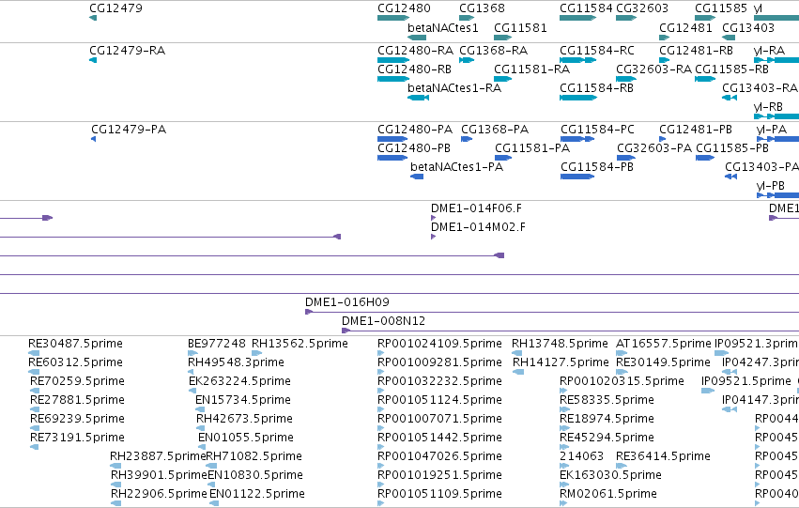799x508 pixels.
Task: Select the CG11584-PC protein label
Action: (x=597, y=129)
